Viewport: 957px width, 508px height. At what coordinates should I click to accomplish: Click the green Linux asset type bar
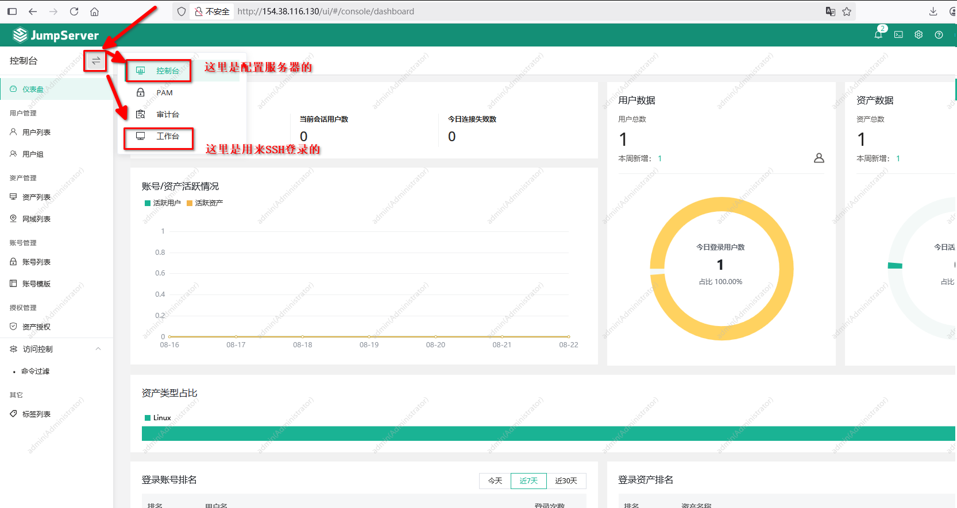pos(546,433)
